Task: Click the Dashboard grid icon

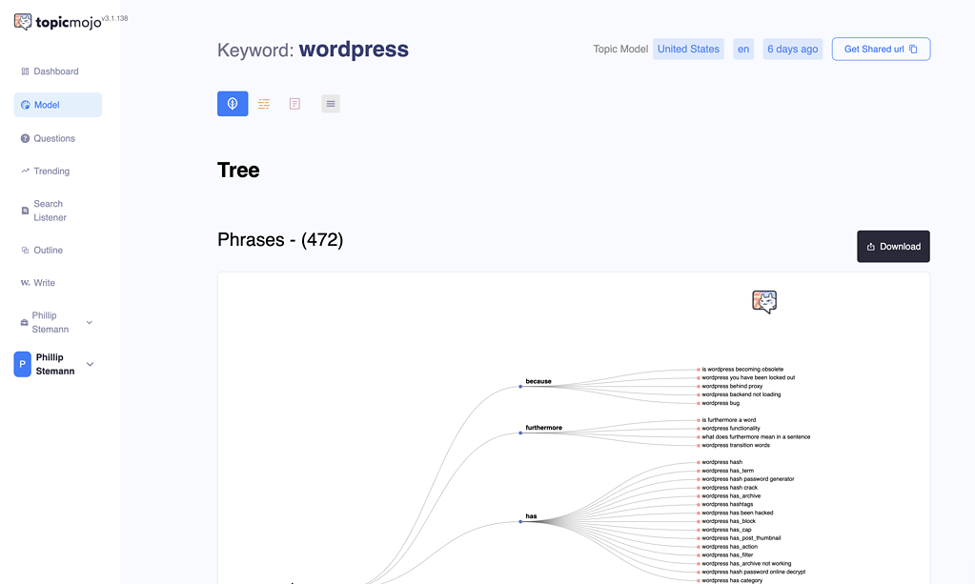Action: (25, 71)
